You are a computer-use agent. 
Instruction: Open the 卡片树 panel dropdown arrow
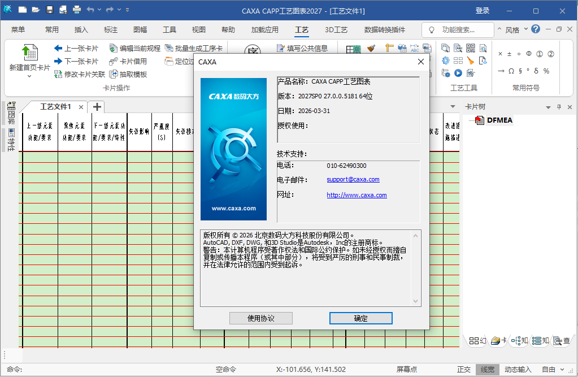(x=548, y=107)
